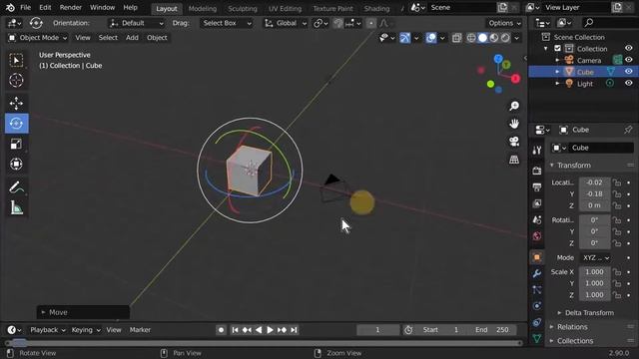Hide the Collection in viewport
The width and height of the screenshot is (639, 359).
pos(629,49)
